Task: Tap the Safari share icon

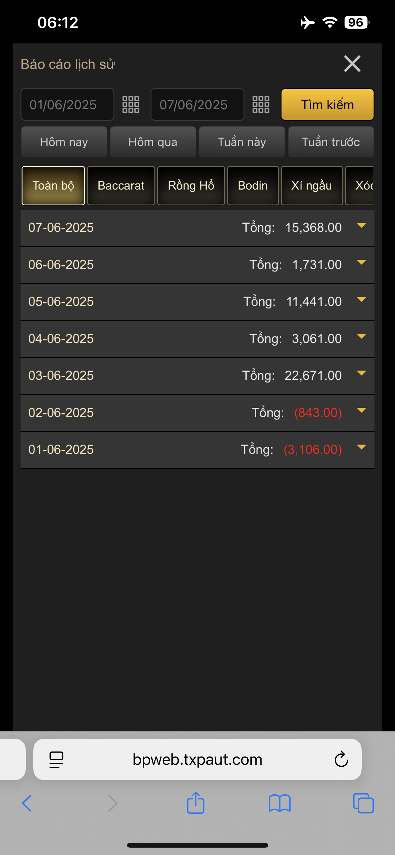Action: 196,803
